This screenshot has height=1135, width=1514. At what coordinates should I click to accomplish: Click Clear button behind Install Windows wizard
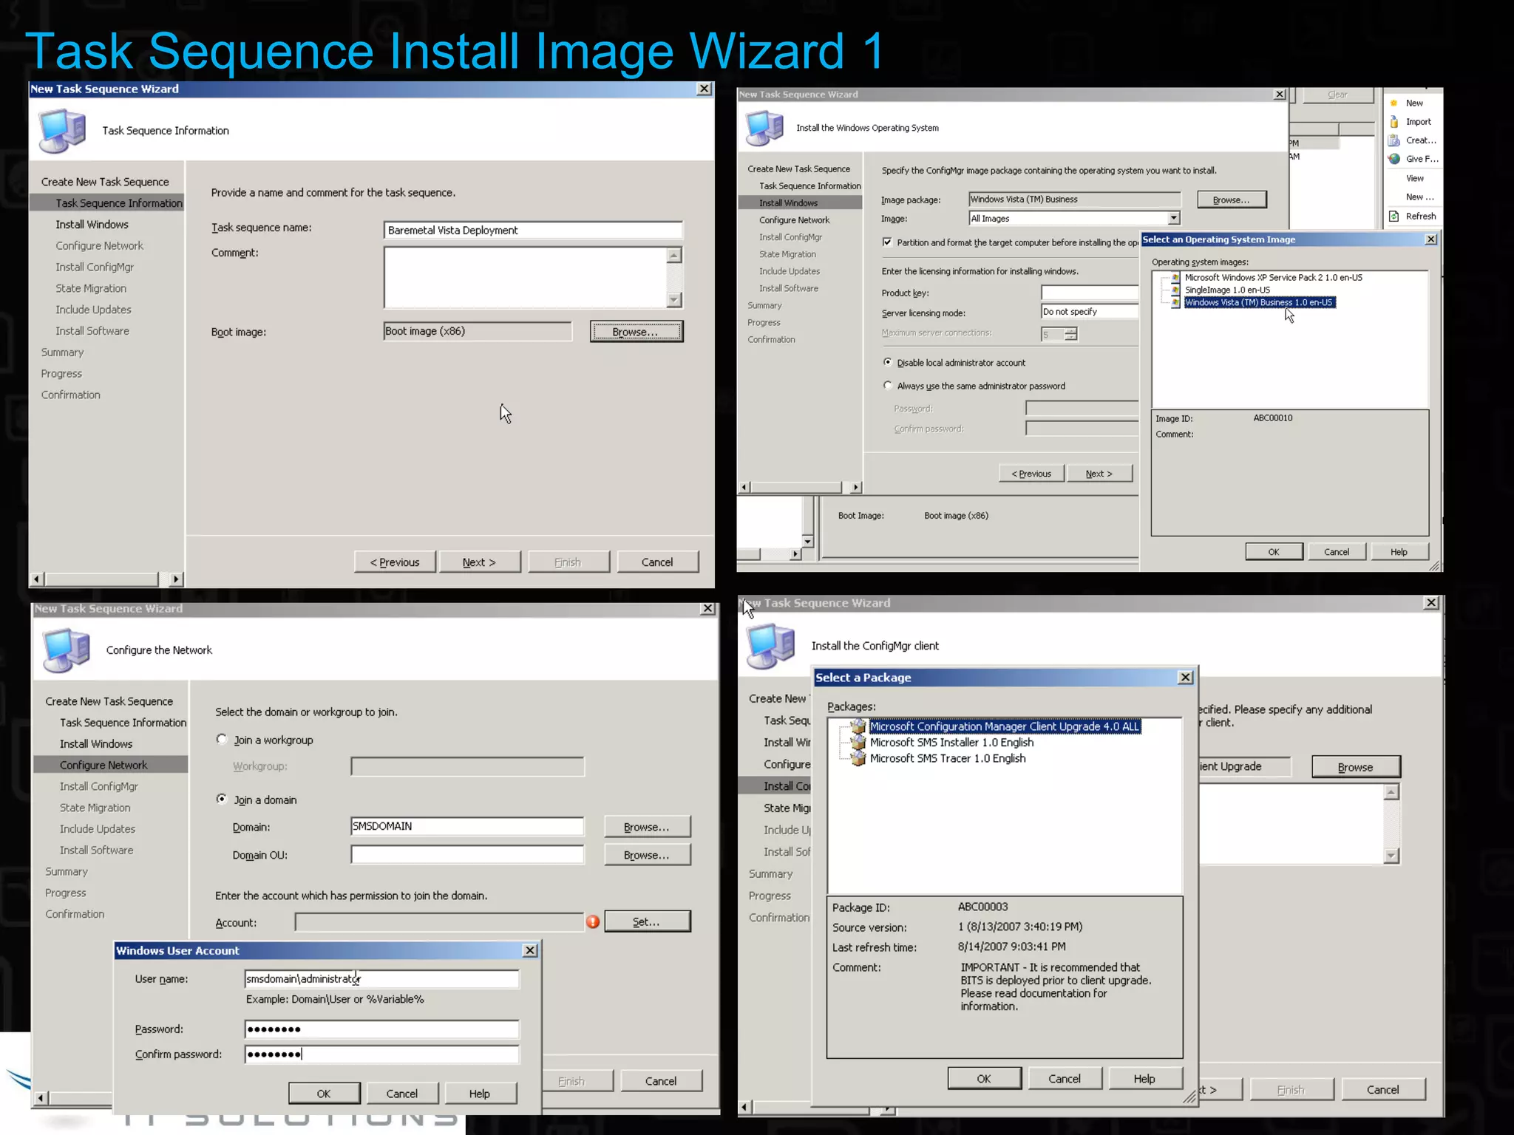click(1337, 95)
